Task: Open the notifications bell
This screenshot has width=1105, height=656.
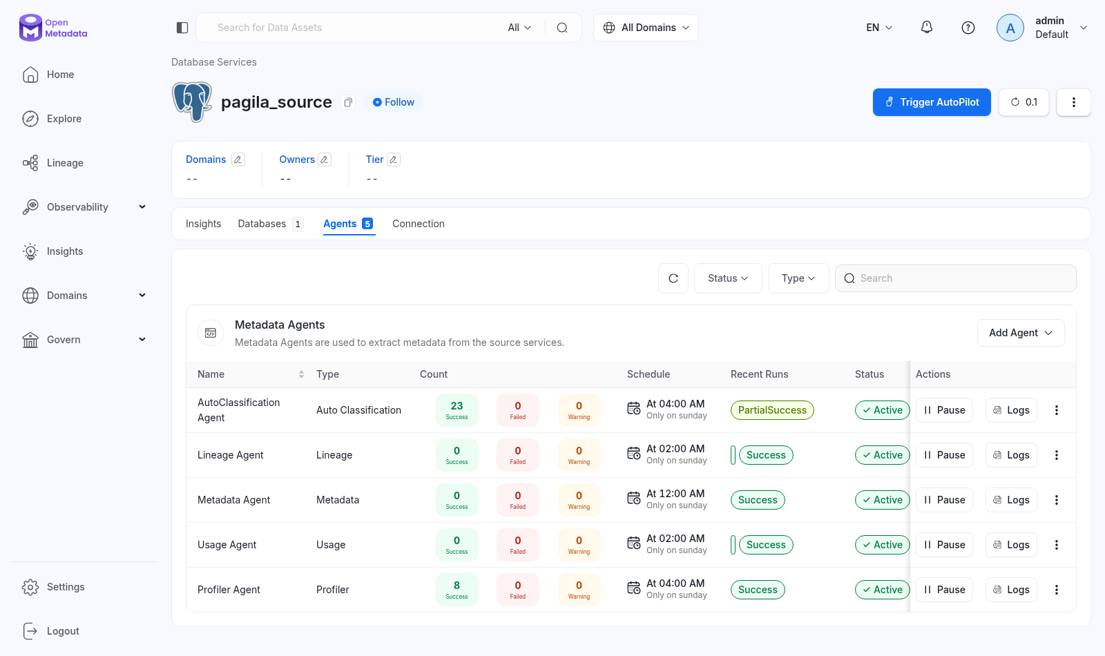Action: (927, 28)
